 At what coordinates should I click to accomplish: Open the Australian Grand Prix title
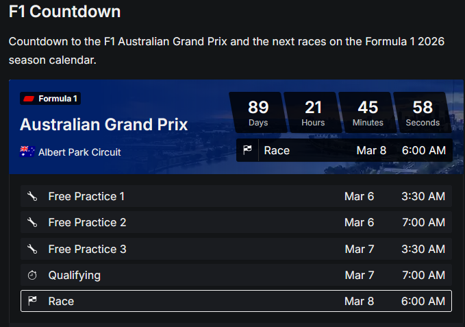(x=103, y=125)
